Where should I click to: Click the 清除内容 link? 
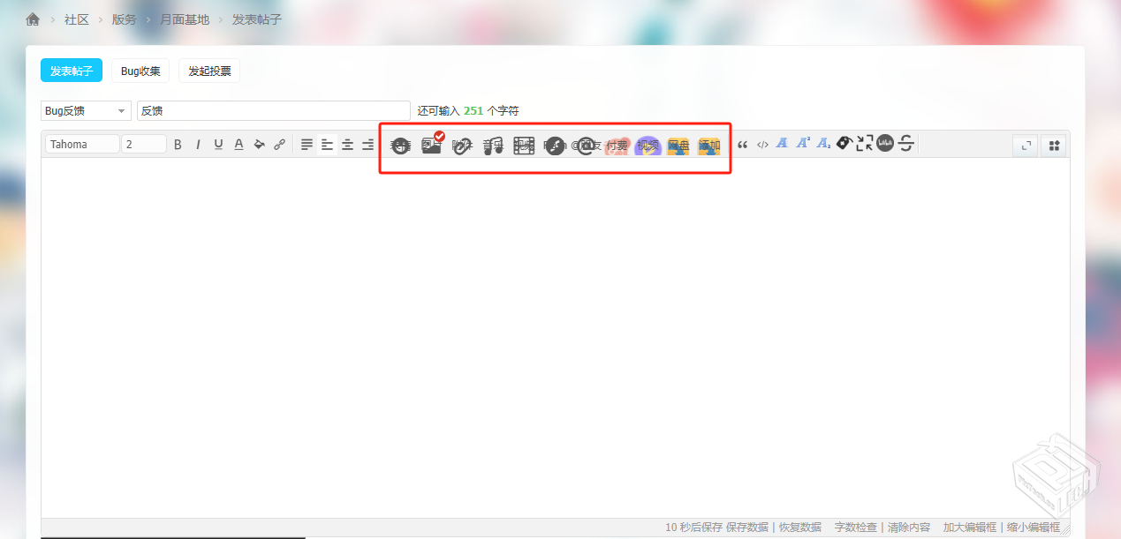tap(909, 528)
